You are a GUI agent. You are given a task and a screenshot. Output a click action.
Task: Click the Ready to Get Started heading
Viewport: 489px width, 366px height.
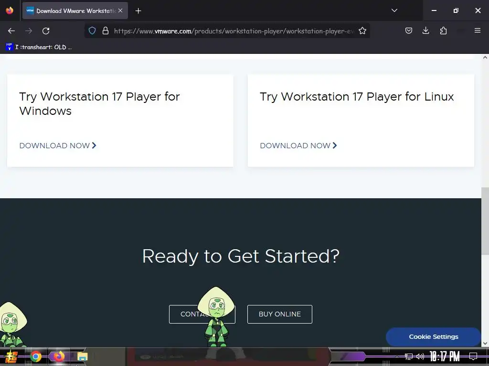coord(241,256)
